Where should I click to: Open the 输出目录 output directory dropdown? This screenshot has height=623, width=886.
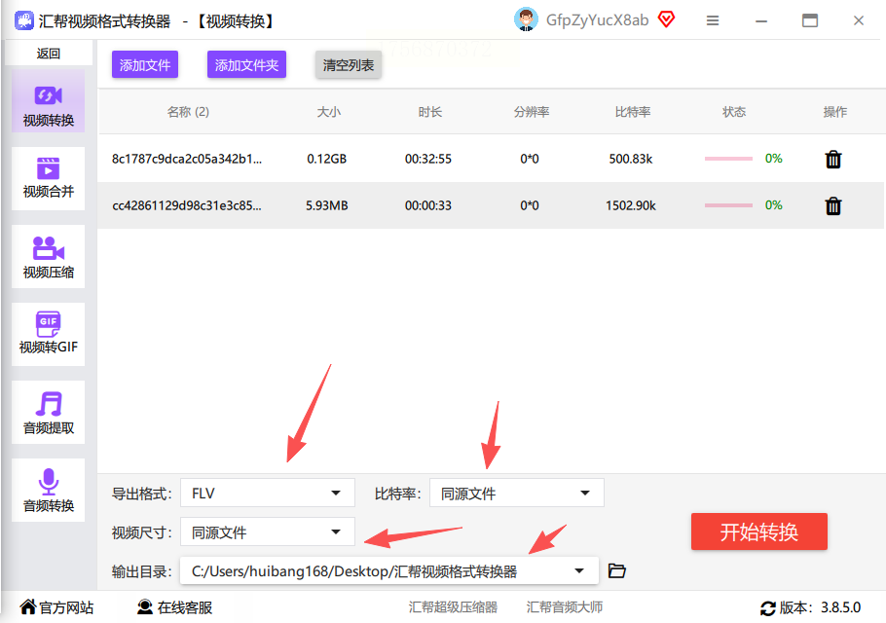coord(388,571)
